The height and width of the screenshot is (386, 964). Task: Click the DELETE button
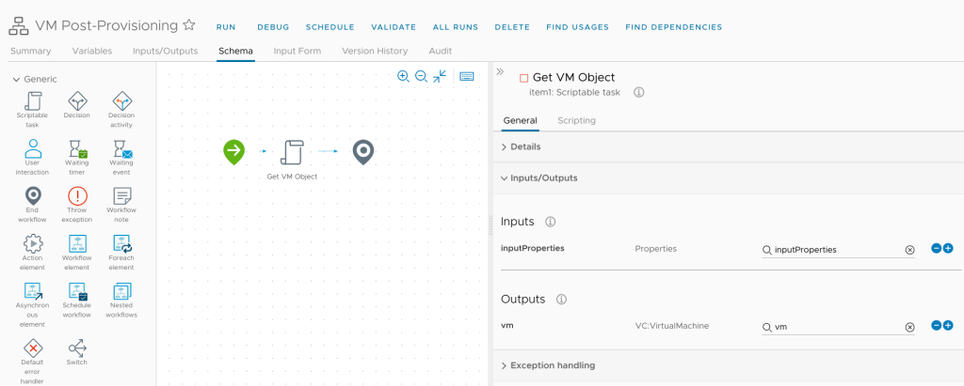click(512, 27)
